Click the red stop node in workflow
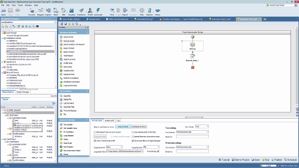 click(x=192, y=67)
